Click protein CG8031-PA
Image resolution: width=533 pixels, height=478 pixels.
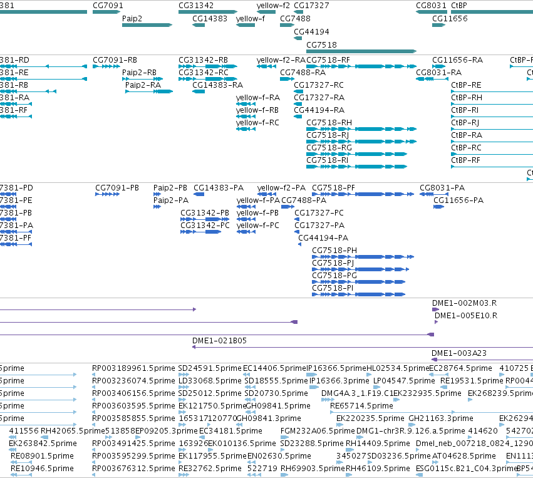pyautogui.click(x=434, y=194)
